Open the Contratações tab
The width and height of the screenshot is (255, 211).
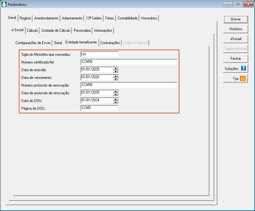click(x=110, y=43)
